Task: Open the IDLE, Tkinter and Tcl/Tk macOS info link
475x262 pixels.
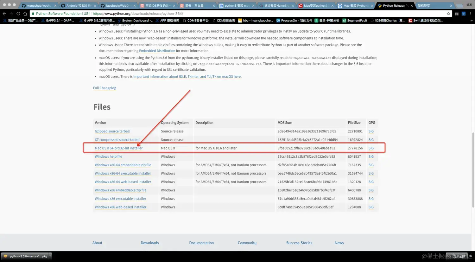Action: (187, 77)
